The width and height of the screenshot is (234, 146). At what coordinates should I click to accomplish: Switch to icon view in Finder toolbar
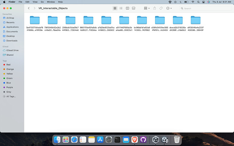pyautogui.click(x=115, y=8)
